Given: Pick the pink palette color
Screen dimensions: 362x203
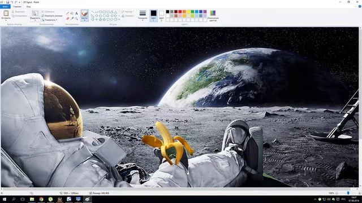Looking at the screenshot, I should point(180,16).
